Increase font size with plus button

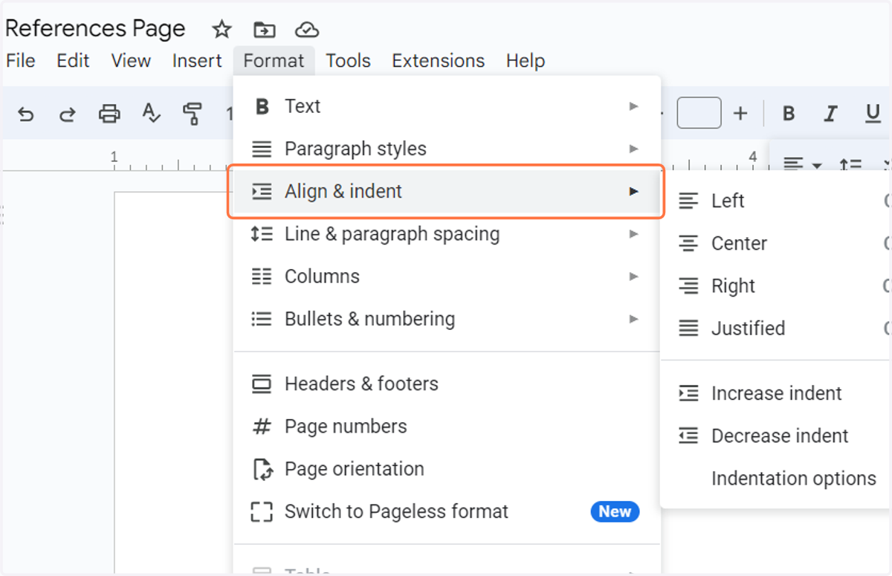(x=740, y=114)
